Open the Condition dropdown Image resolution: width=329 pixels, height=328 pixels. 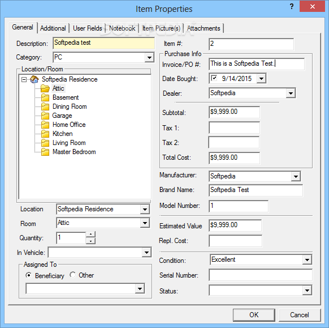(307, 260)
